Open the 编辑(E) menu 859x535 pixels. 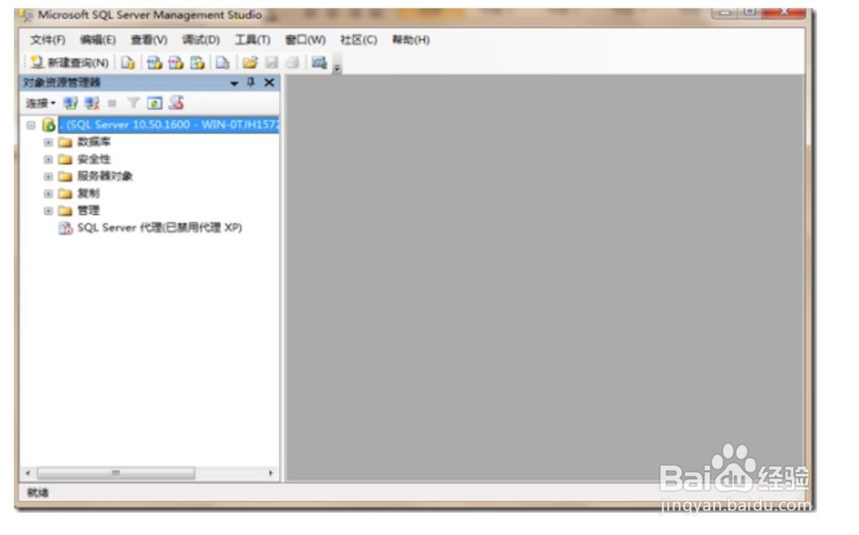98,40
